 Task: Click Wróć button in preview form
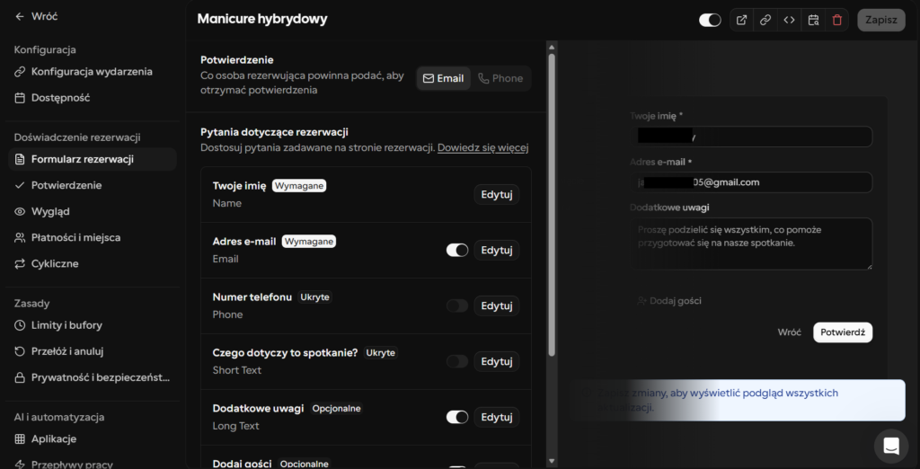point(789,332)
